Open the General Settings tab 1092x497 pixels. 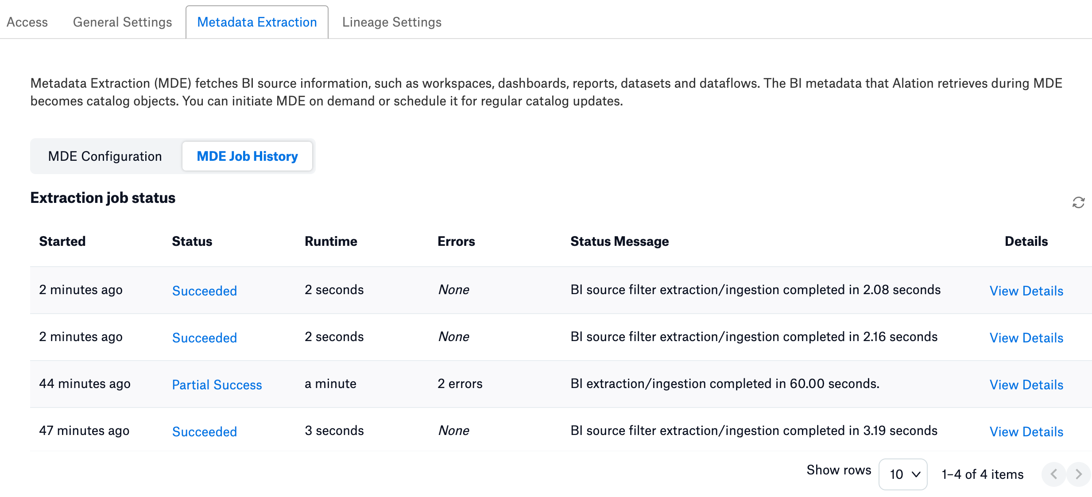point(123,22)
